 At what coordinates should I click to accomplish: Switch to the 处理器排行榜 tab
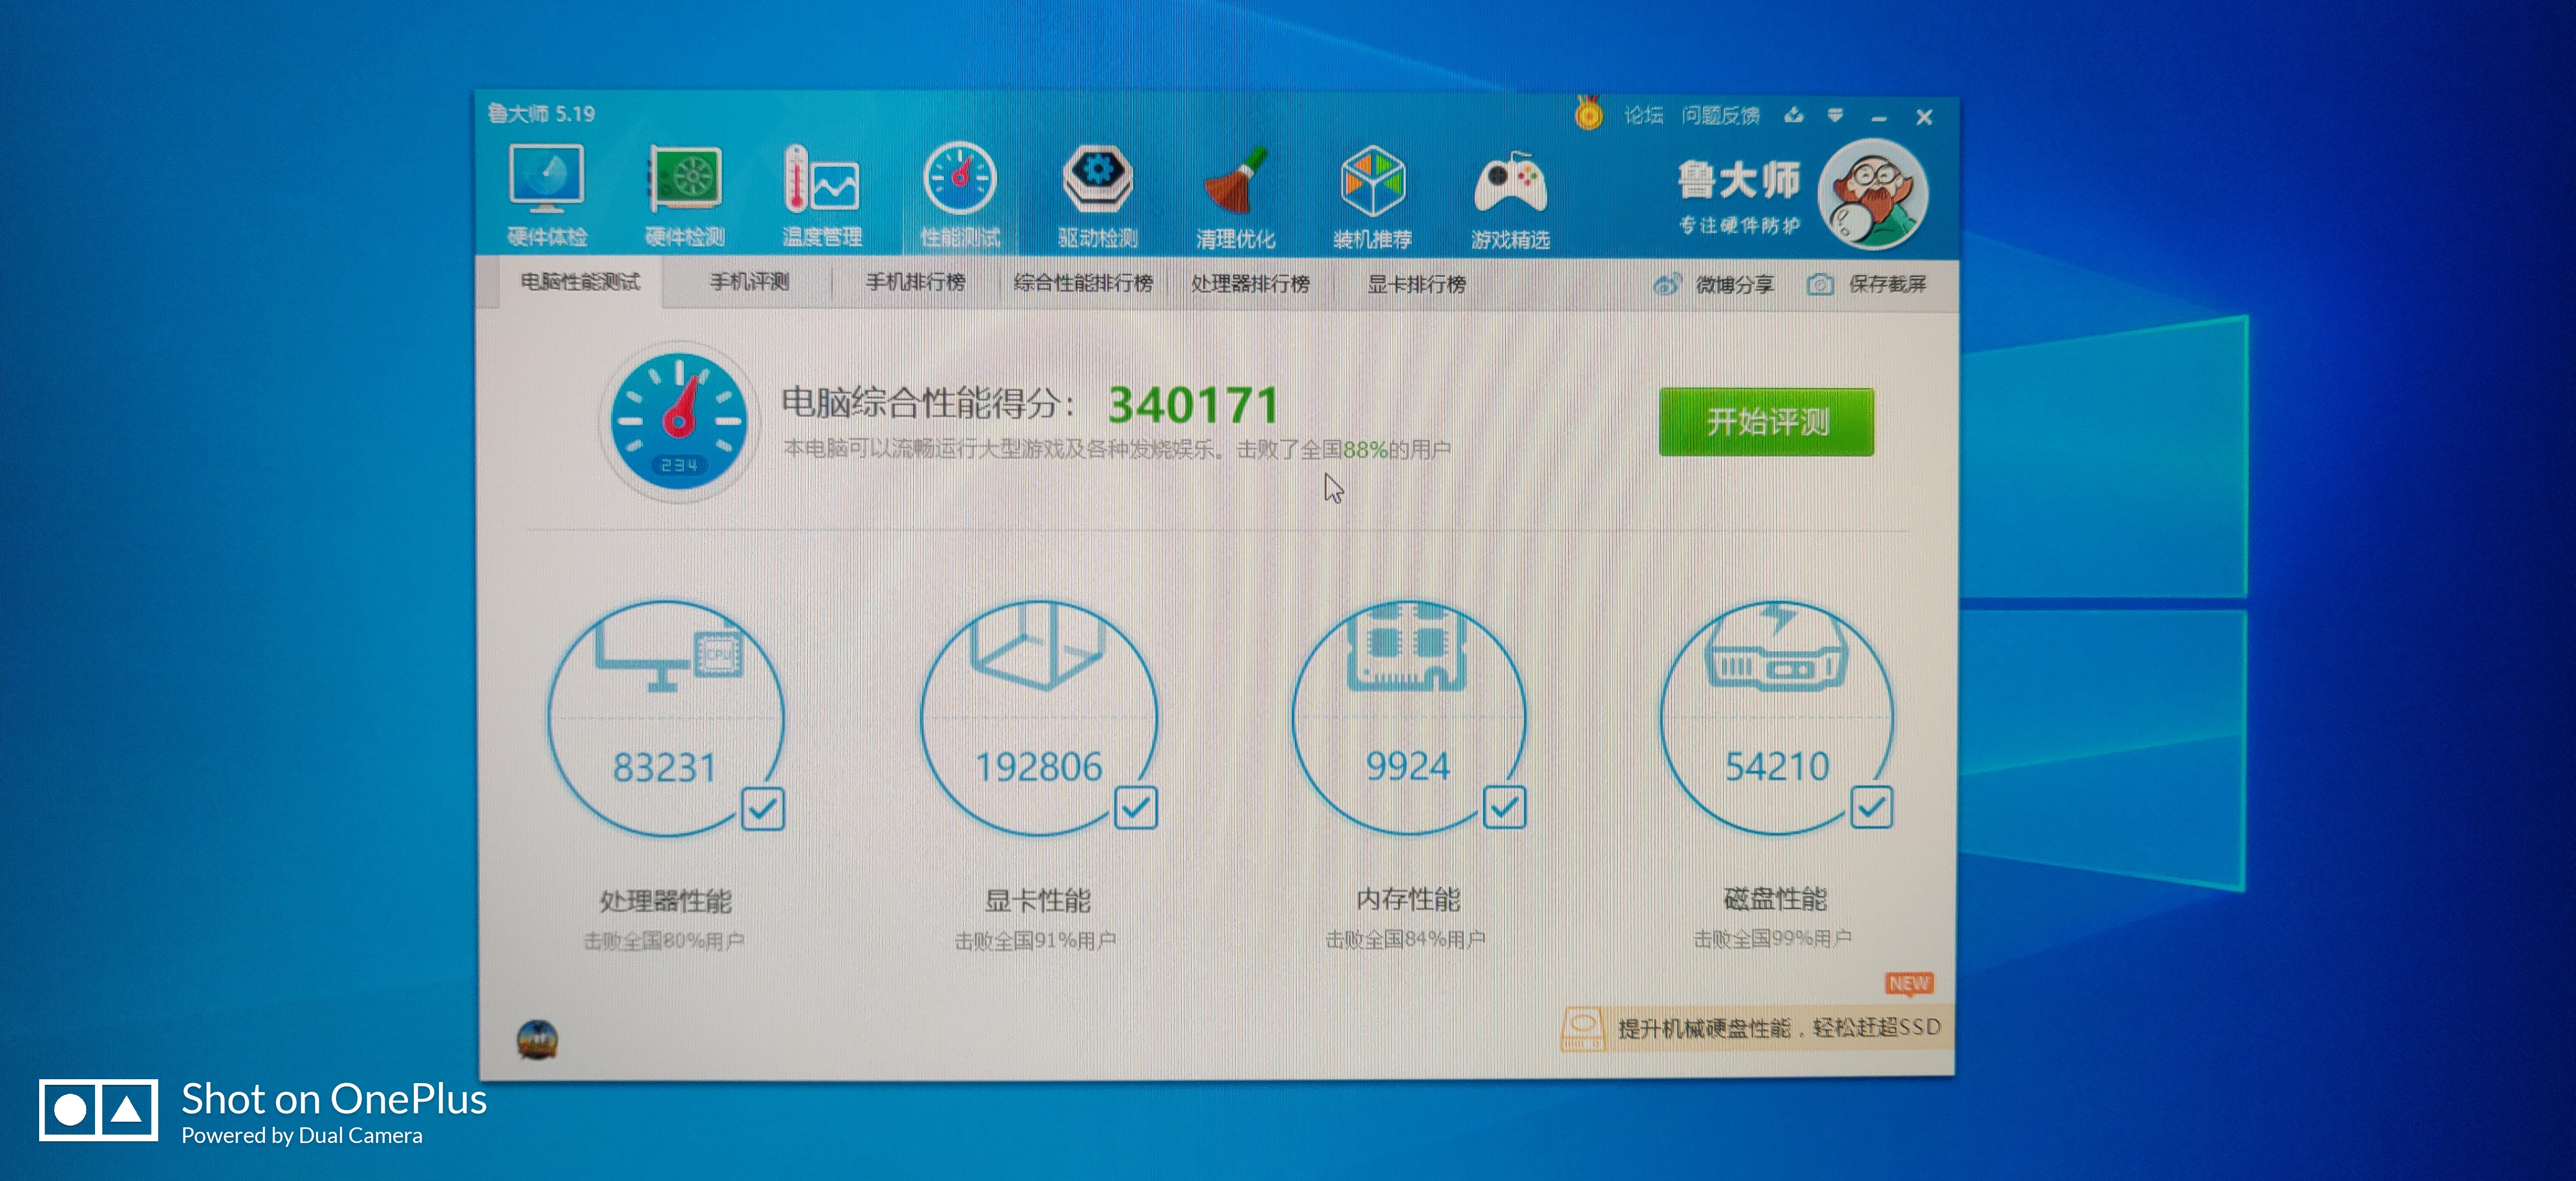[x=1250, y=284]
